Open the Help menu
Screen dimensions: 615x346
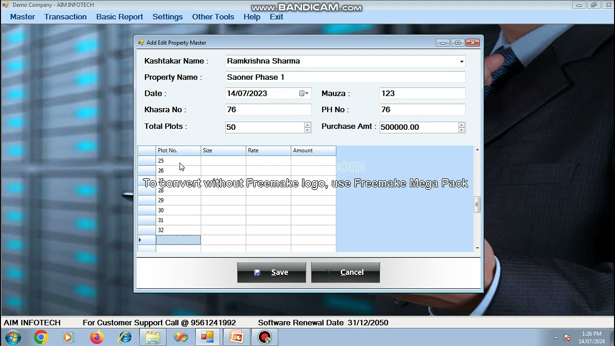pos(252,17)
